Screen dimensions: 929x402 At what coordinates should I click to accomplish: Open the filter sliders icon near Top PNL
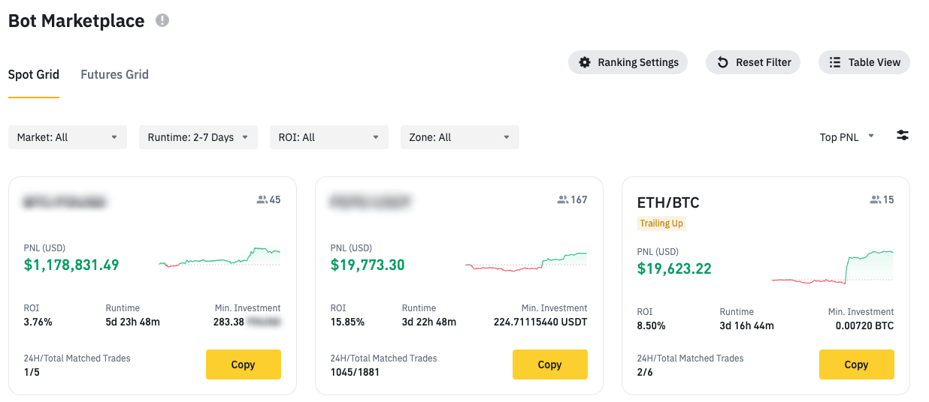tap(903, 136)
